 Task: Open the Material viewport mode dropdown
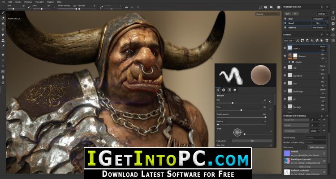pos(267,14)
